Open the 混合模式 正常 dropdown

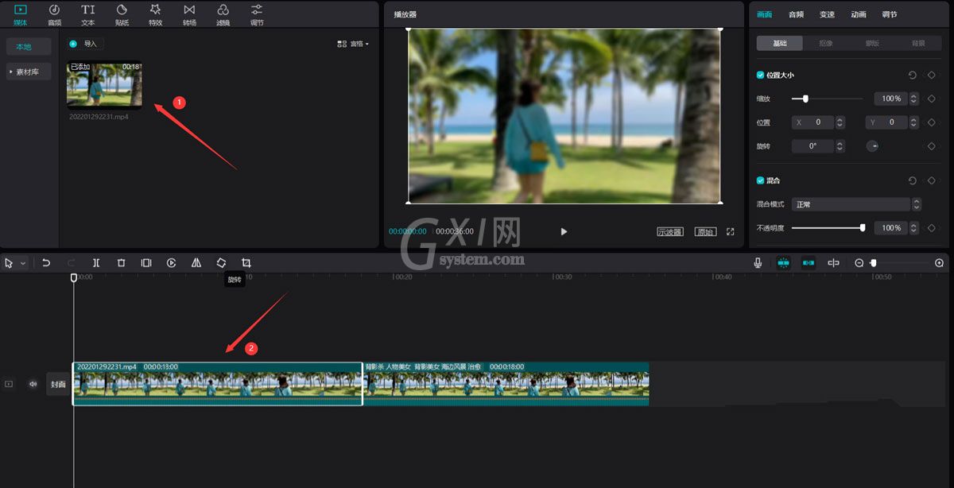856,204
